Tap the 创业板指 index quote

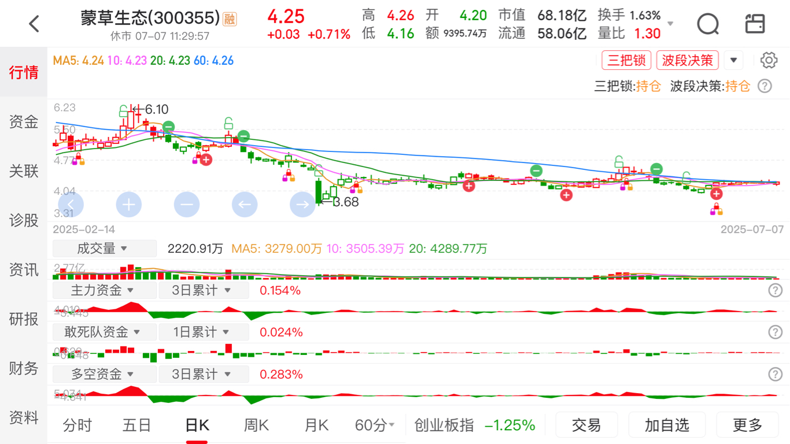(x=474, y=425)
